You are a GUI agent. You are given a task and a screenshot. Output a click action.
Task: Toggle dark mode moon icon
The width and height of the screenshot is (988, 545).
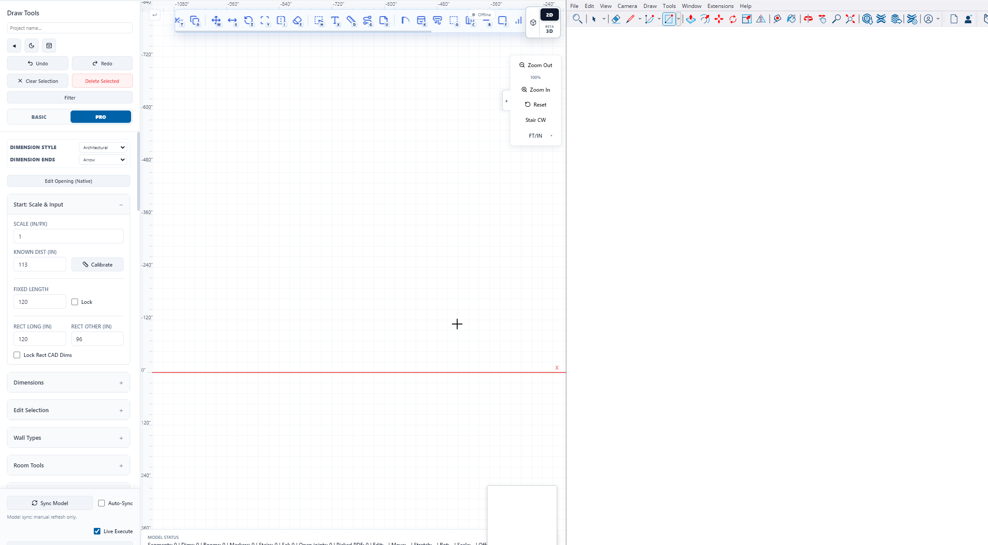pos(32,46)
